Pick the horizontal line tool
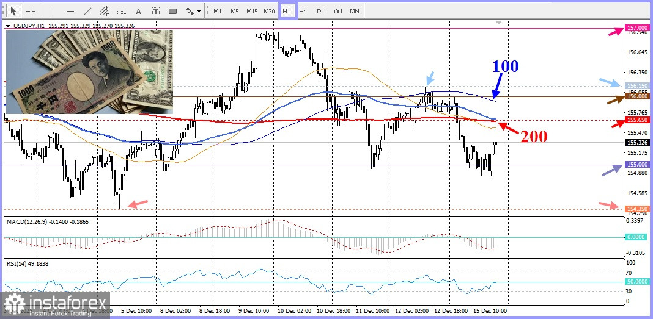Screen dimensions: 653x319 tap(70, 11)
